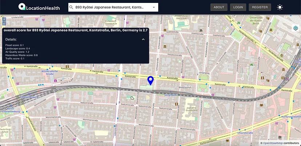Viewport: 301px width, 146px height.
Task: Open the ABOUT page
Action: click(x=219, y=7)
